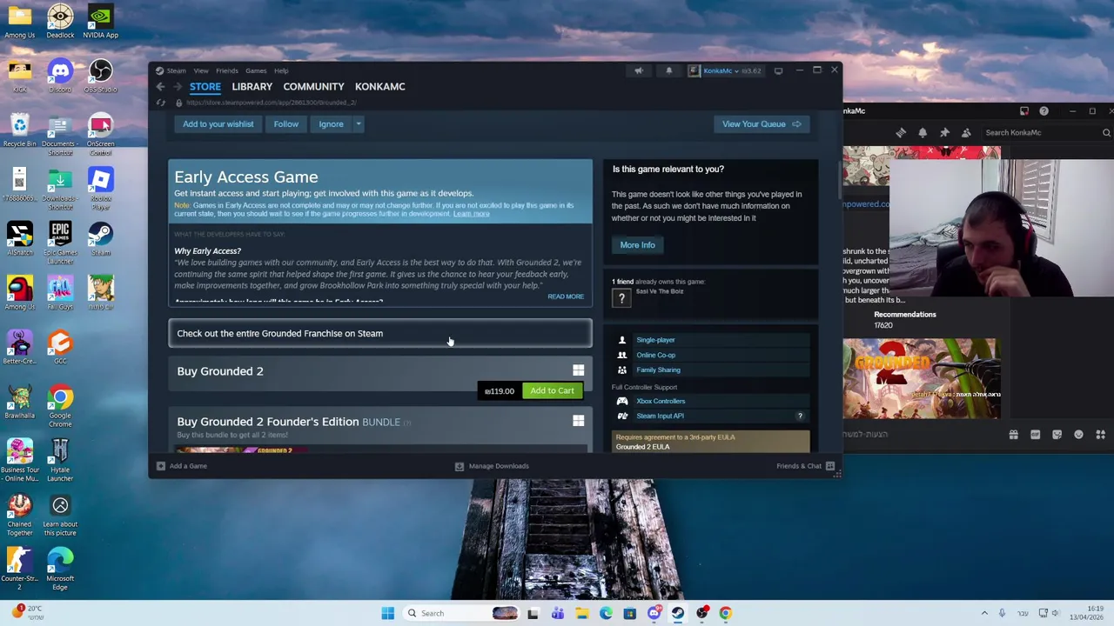Open Discord notification settings bell
Screen dimensions: 1114x626
(923, 133)
